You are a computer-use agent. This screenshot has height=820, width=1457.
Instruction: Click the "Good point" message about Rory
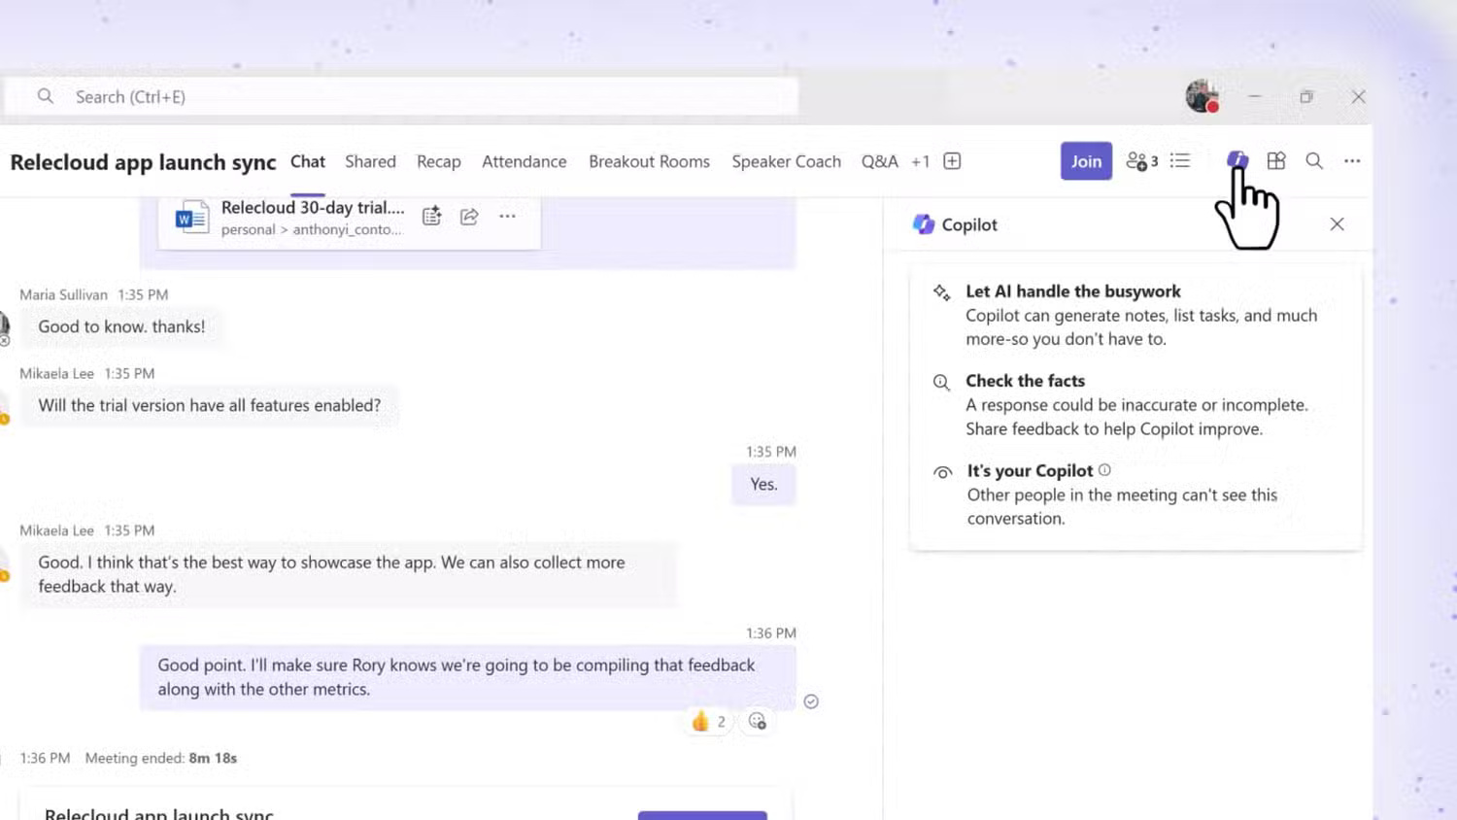(x=467, y=677)
